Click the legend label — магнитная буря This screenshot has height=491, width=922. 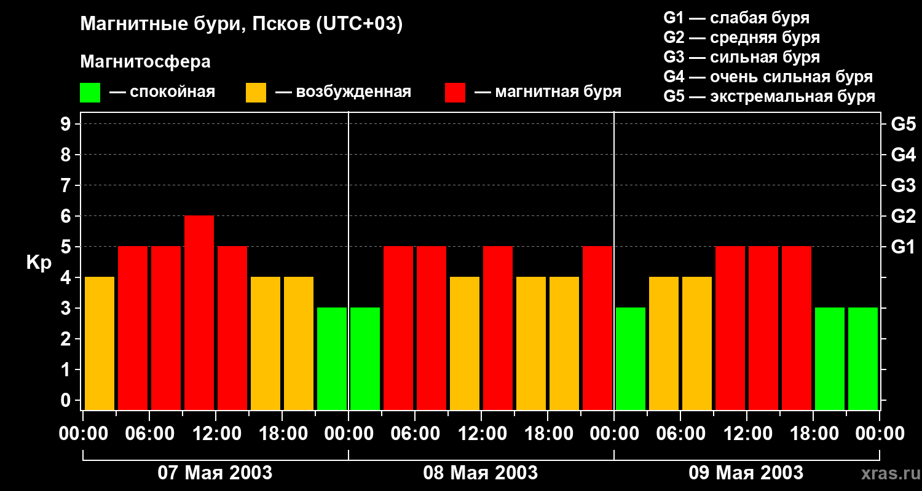point(548,93)
